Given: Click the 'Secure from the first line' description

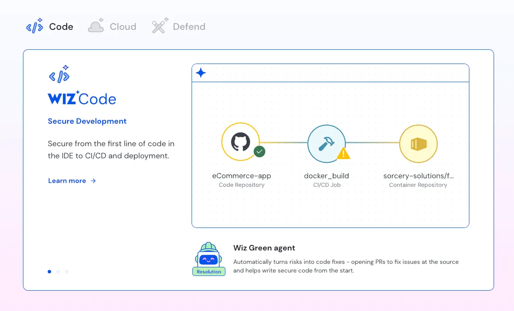Looking at the screenshot, I should (x=111, y=150).
